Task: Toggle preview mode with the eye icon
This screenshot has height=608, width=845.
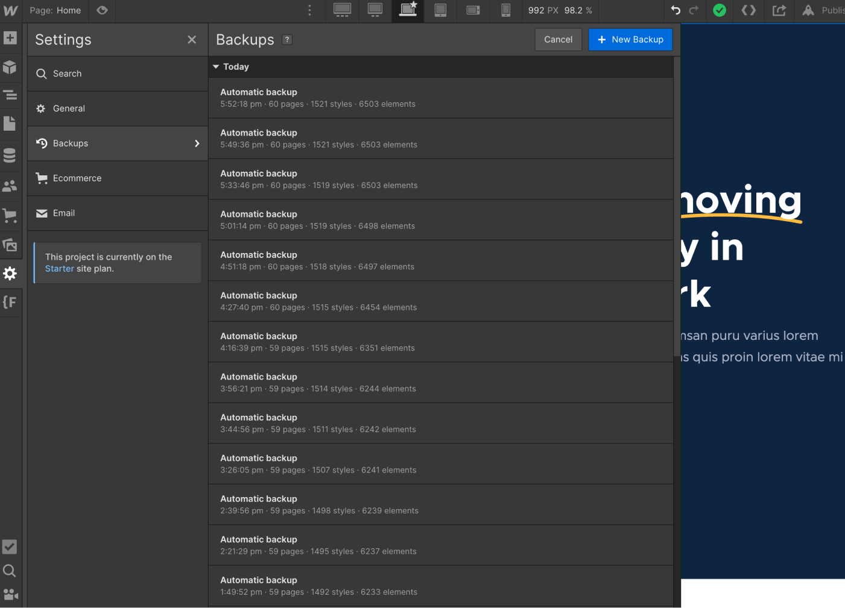Action: click(101, 10)
